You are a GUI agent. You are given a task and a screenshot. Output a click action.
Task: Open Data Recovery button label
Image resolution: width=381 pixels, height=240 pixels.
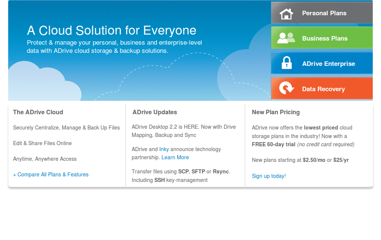pos(323,89)
